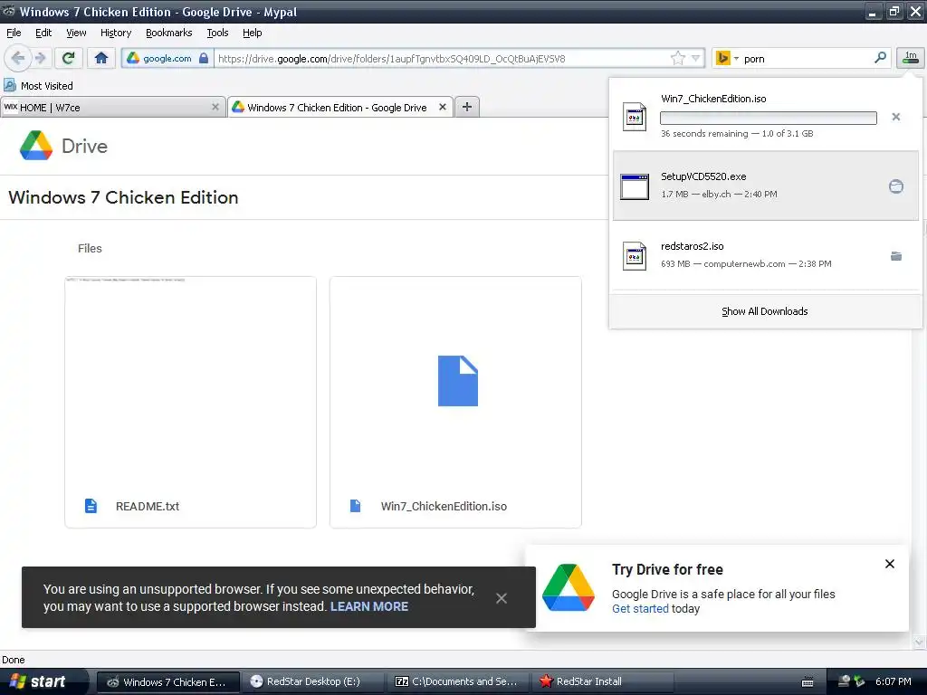Open the Win7_ChickenEdition.iso file card
This screenshot has width=927, height=695.
point(455,402)
